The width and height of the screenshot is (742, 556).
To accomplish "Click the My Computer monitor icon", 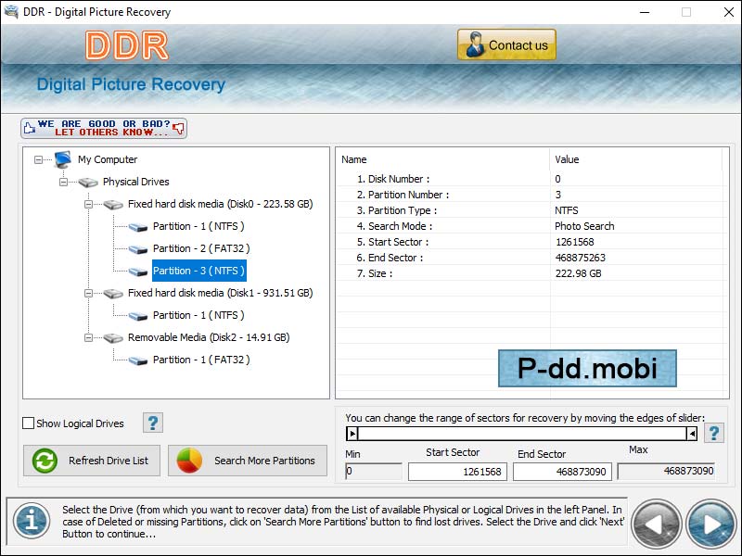I will (63, 159).
